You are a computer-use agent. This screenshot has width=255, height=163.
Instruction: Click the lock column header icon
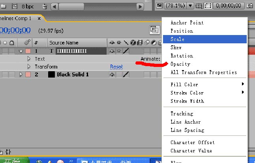(11, 43)
